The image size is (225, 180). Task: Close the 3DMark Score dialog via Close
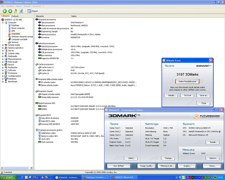[204, 103]
